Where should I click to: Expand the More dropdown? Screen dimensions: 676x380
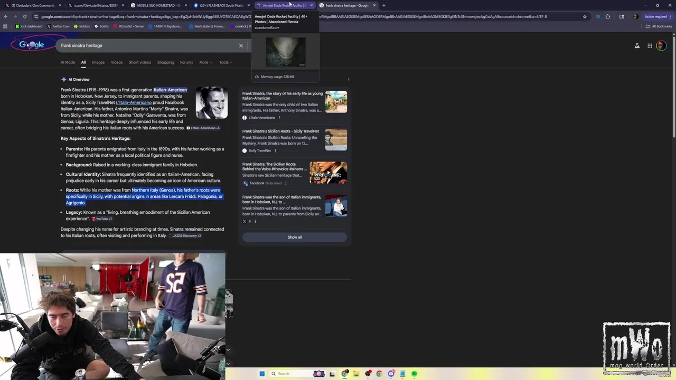coord(205,62)
